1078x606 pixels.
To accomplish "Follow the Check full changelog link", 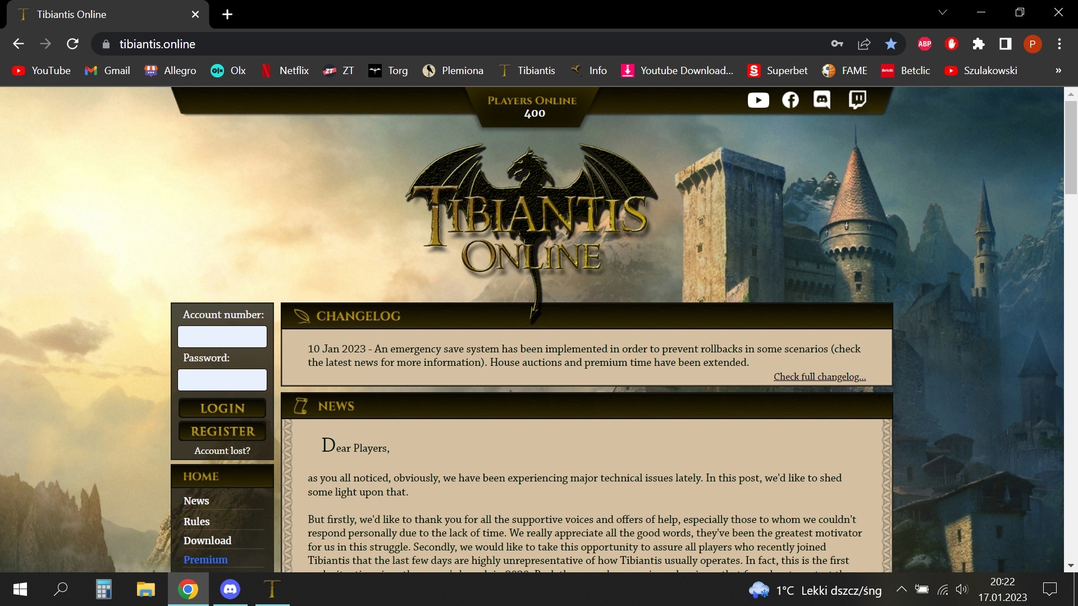I will [820, 377].
